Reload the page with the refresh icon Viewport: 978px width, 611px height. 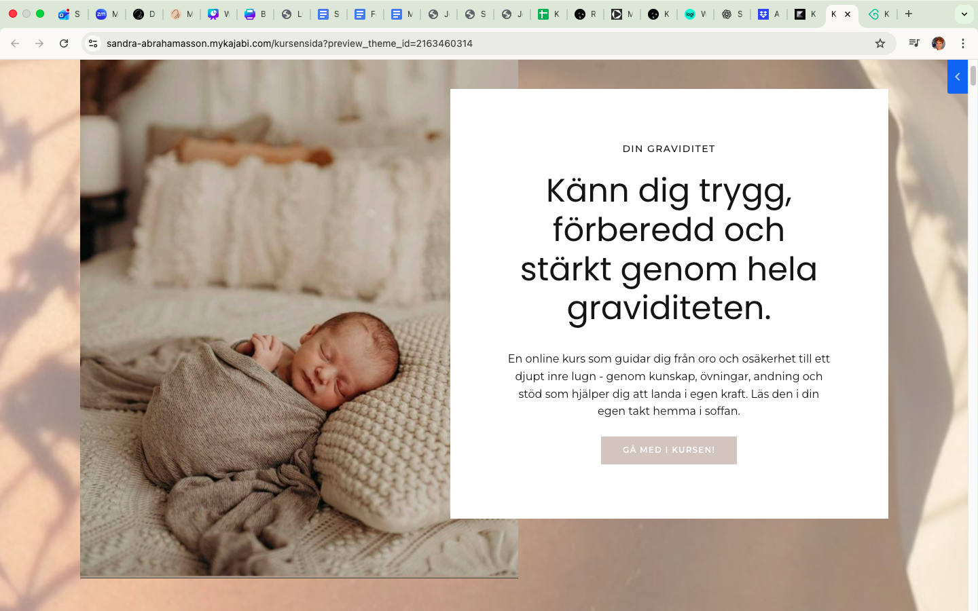64,43
